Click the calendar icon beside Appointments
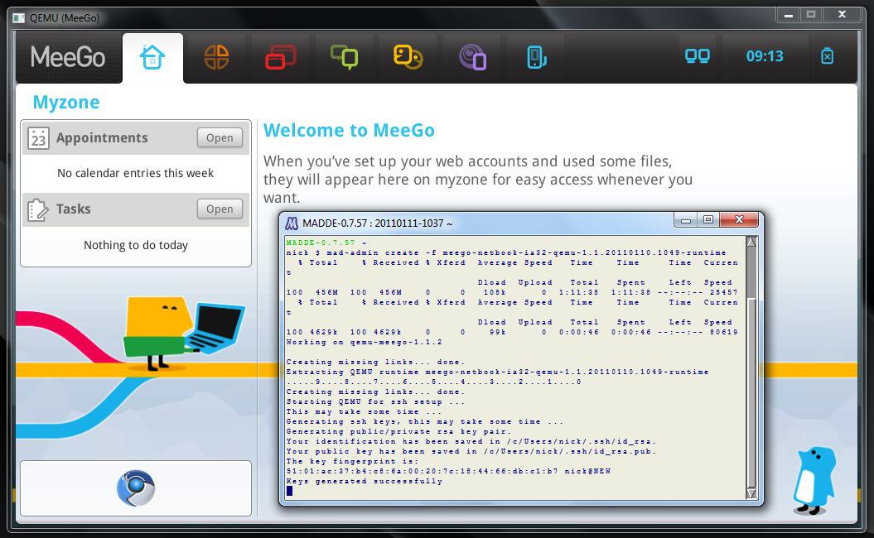 coord(38,138)
